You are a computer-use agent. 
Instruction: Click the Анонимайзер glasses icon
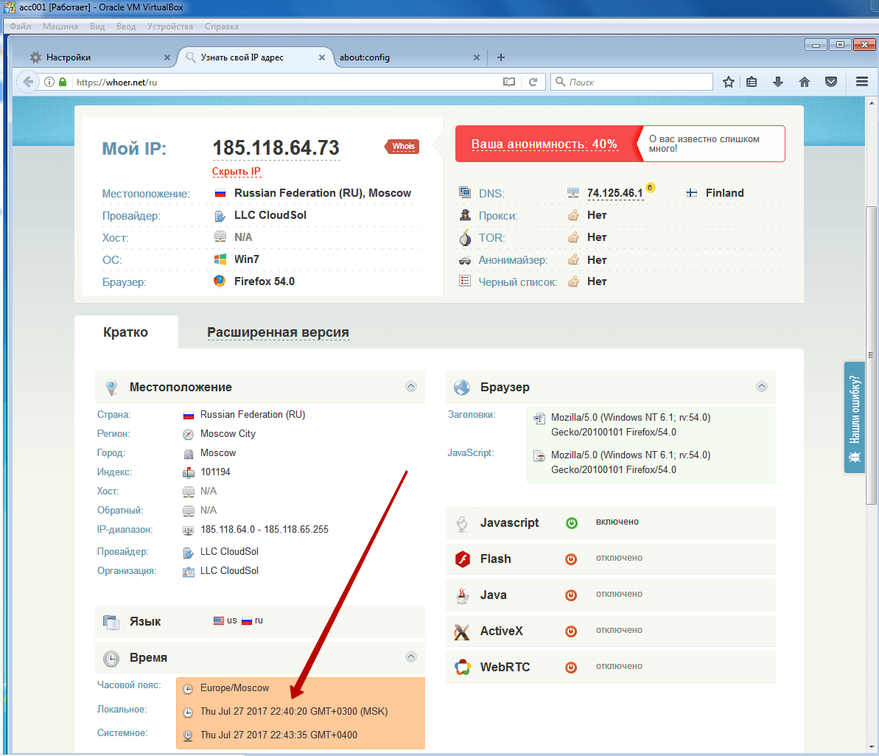click(465, 260)
